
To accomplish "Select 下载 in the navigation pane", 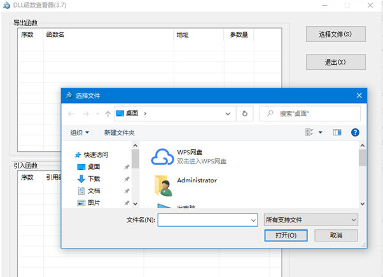I will coord(94,179).
